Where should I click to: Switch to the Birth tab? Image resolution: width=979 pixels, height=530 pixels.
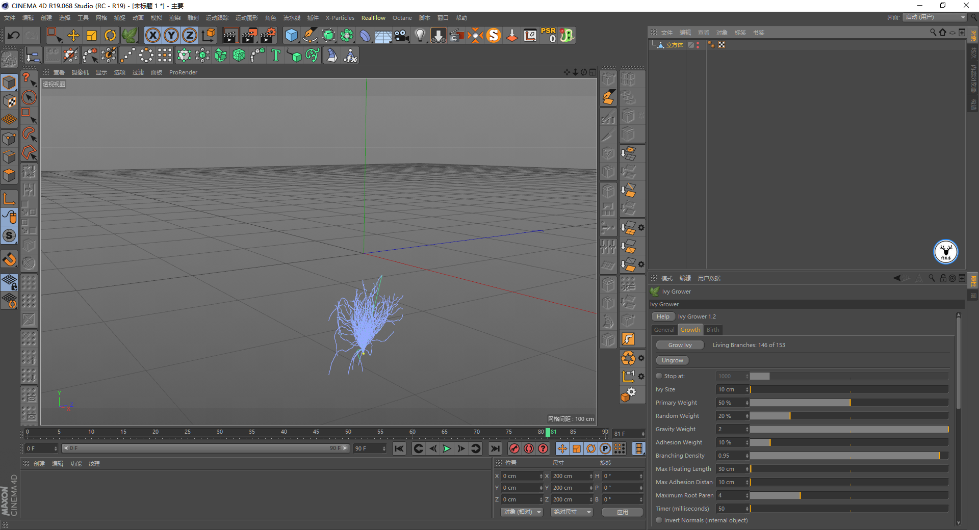(713, 330)
